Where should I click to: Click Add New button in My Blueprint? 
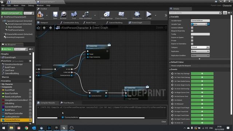pos(7,49)
